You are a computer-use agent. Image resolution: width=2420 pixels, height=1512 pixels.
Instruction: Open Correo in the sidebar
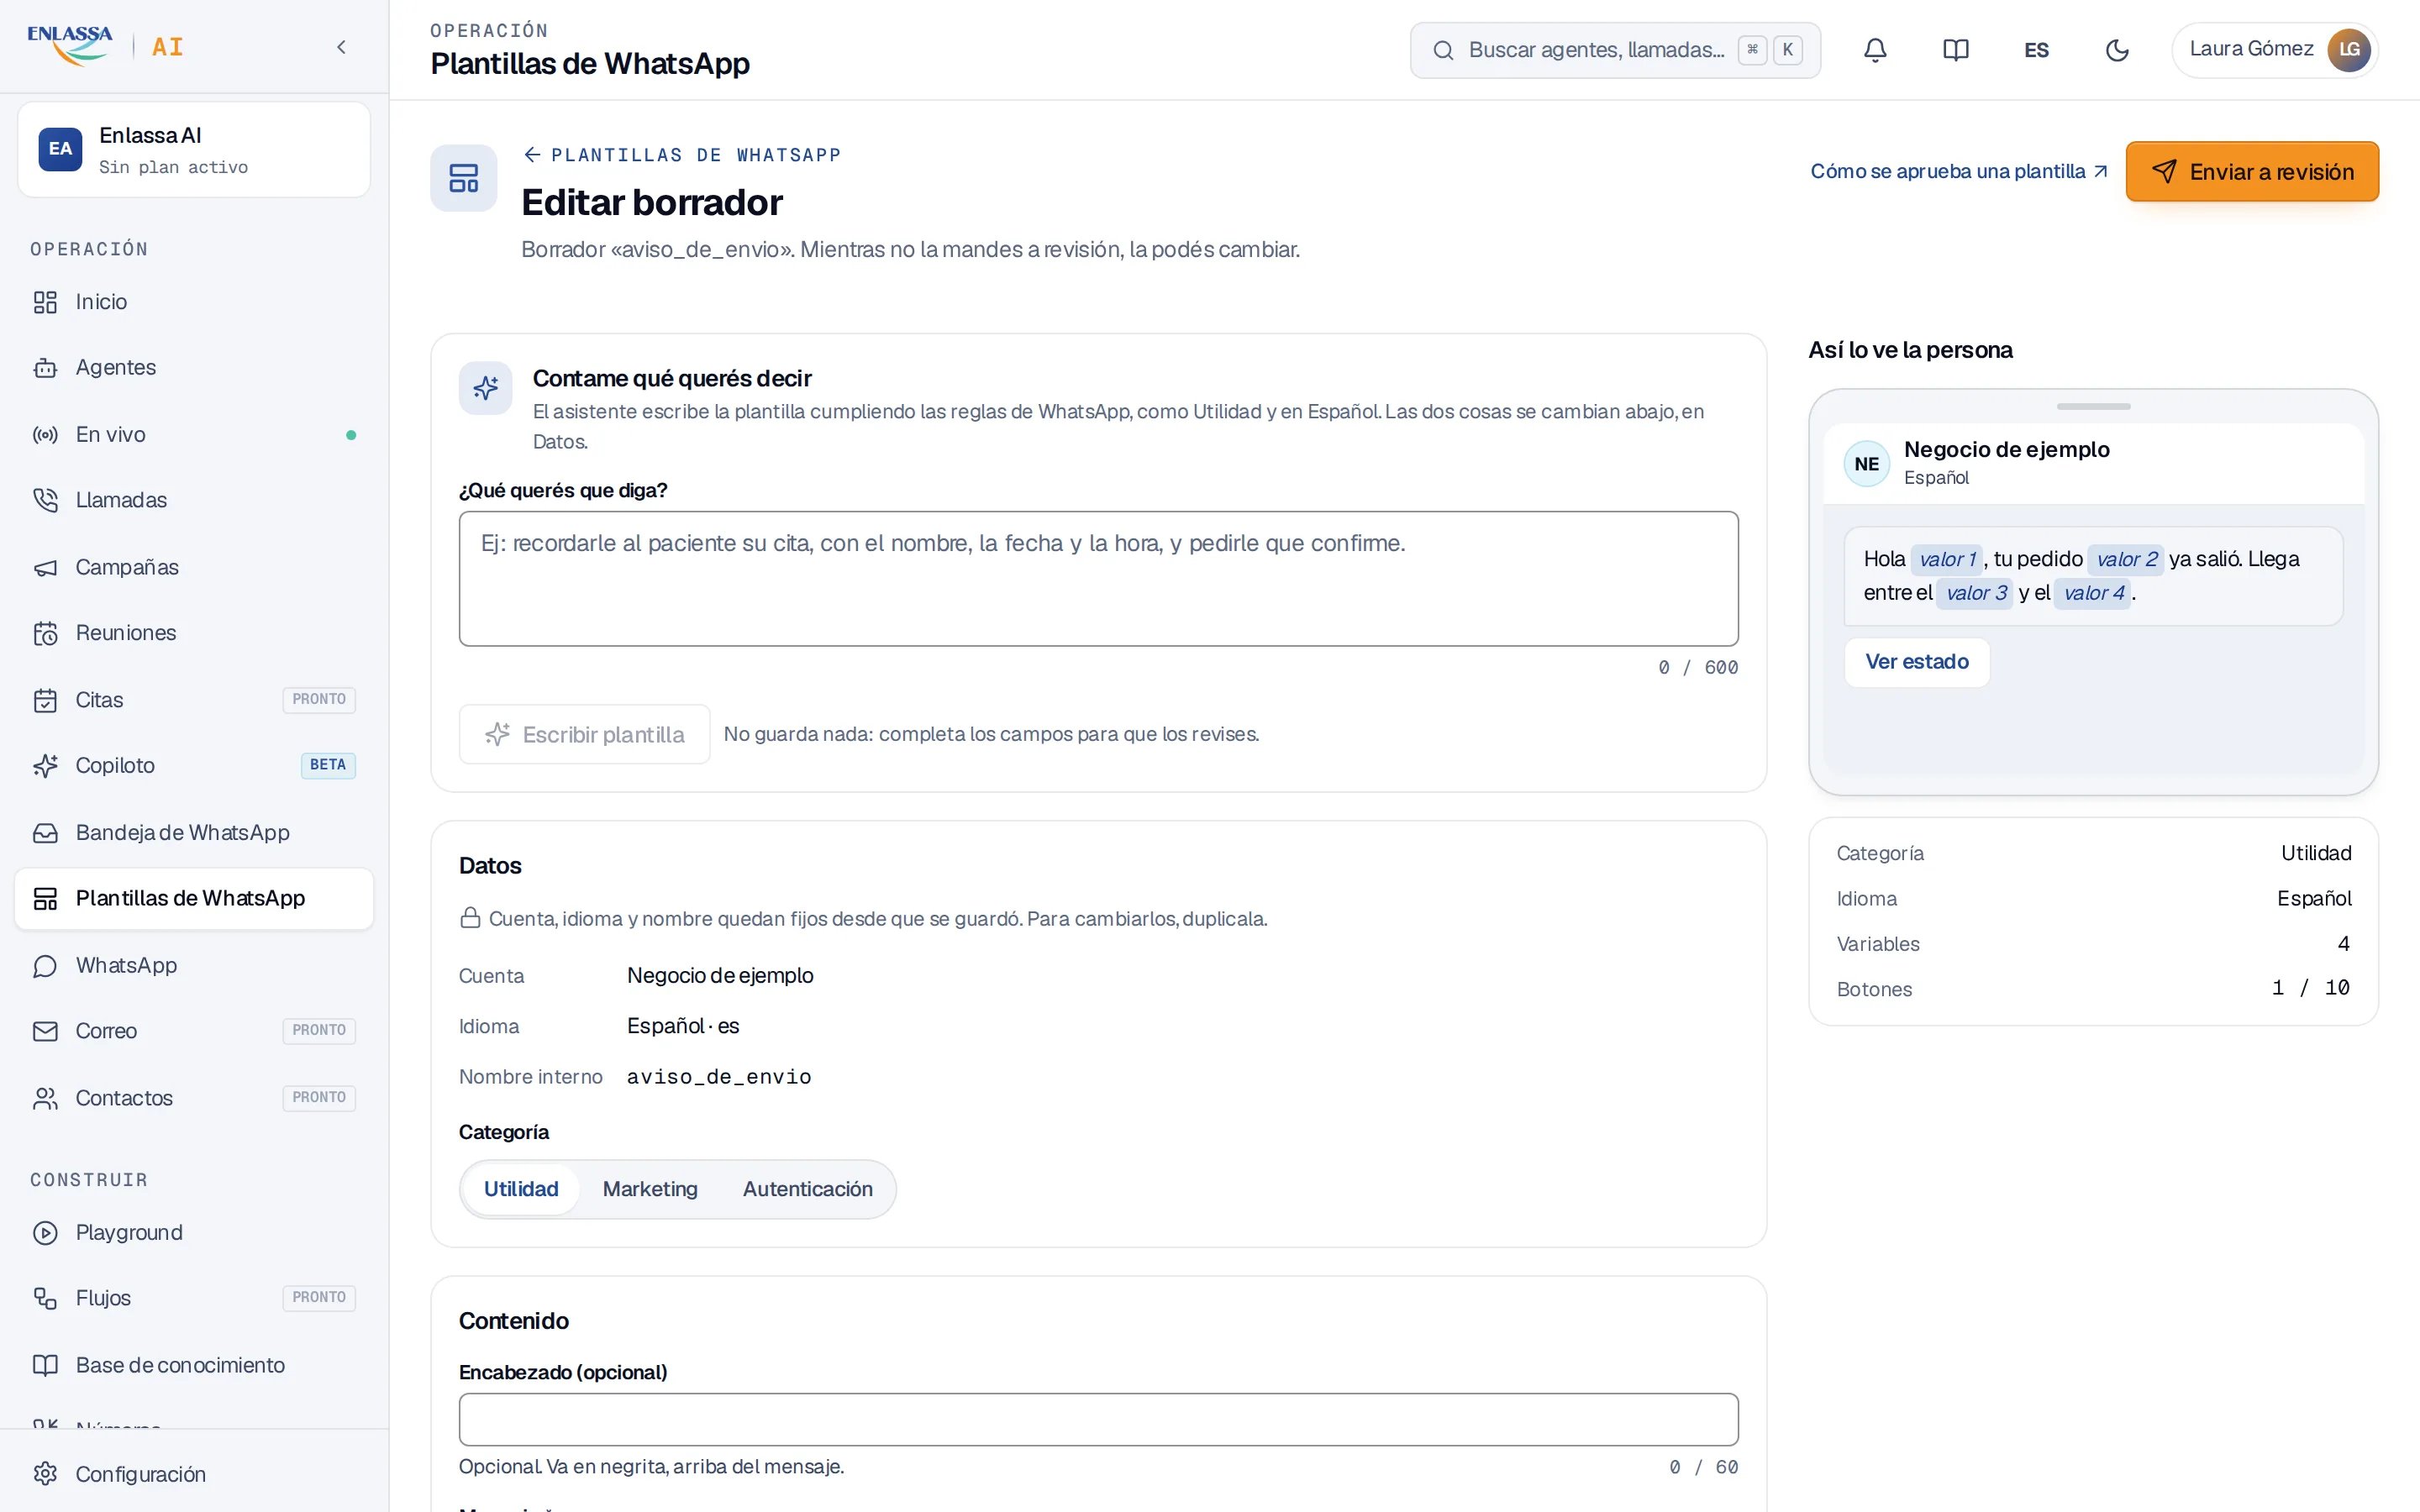pos(194,1031)
